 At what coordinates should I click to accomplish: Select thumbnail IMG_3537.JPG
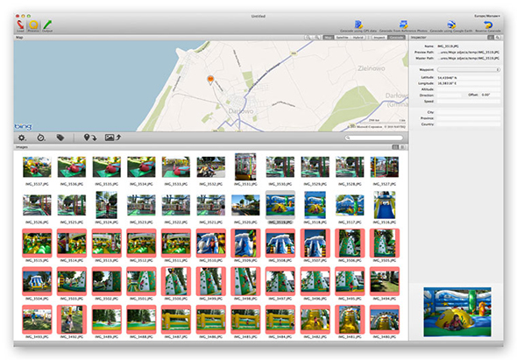coord(37,167)
